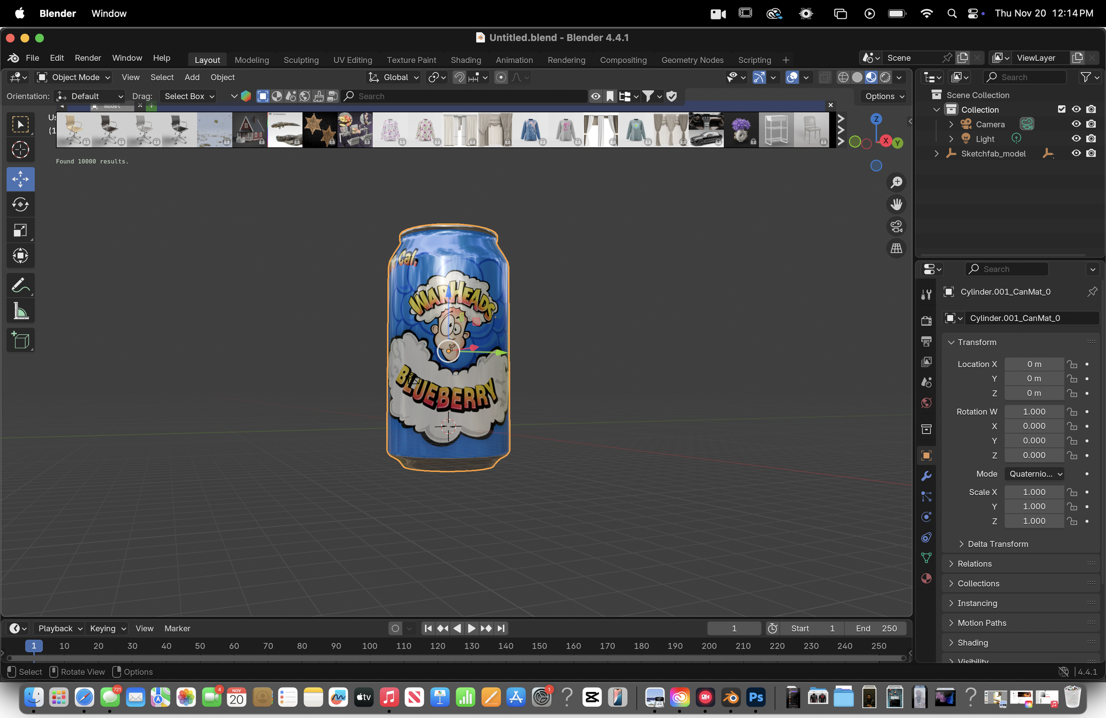This screenshot has width=1106, height=718.
Task: Toggle the camera view icon
Action: coord(896,227)
